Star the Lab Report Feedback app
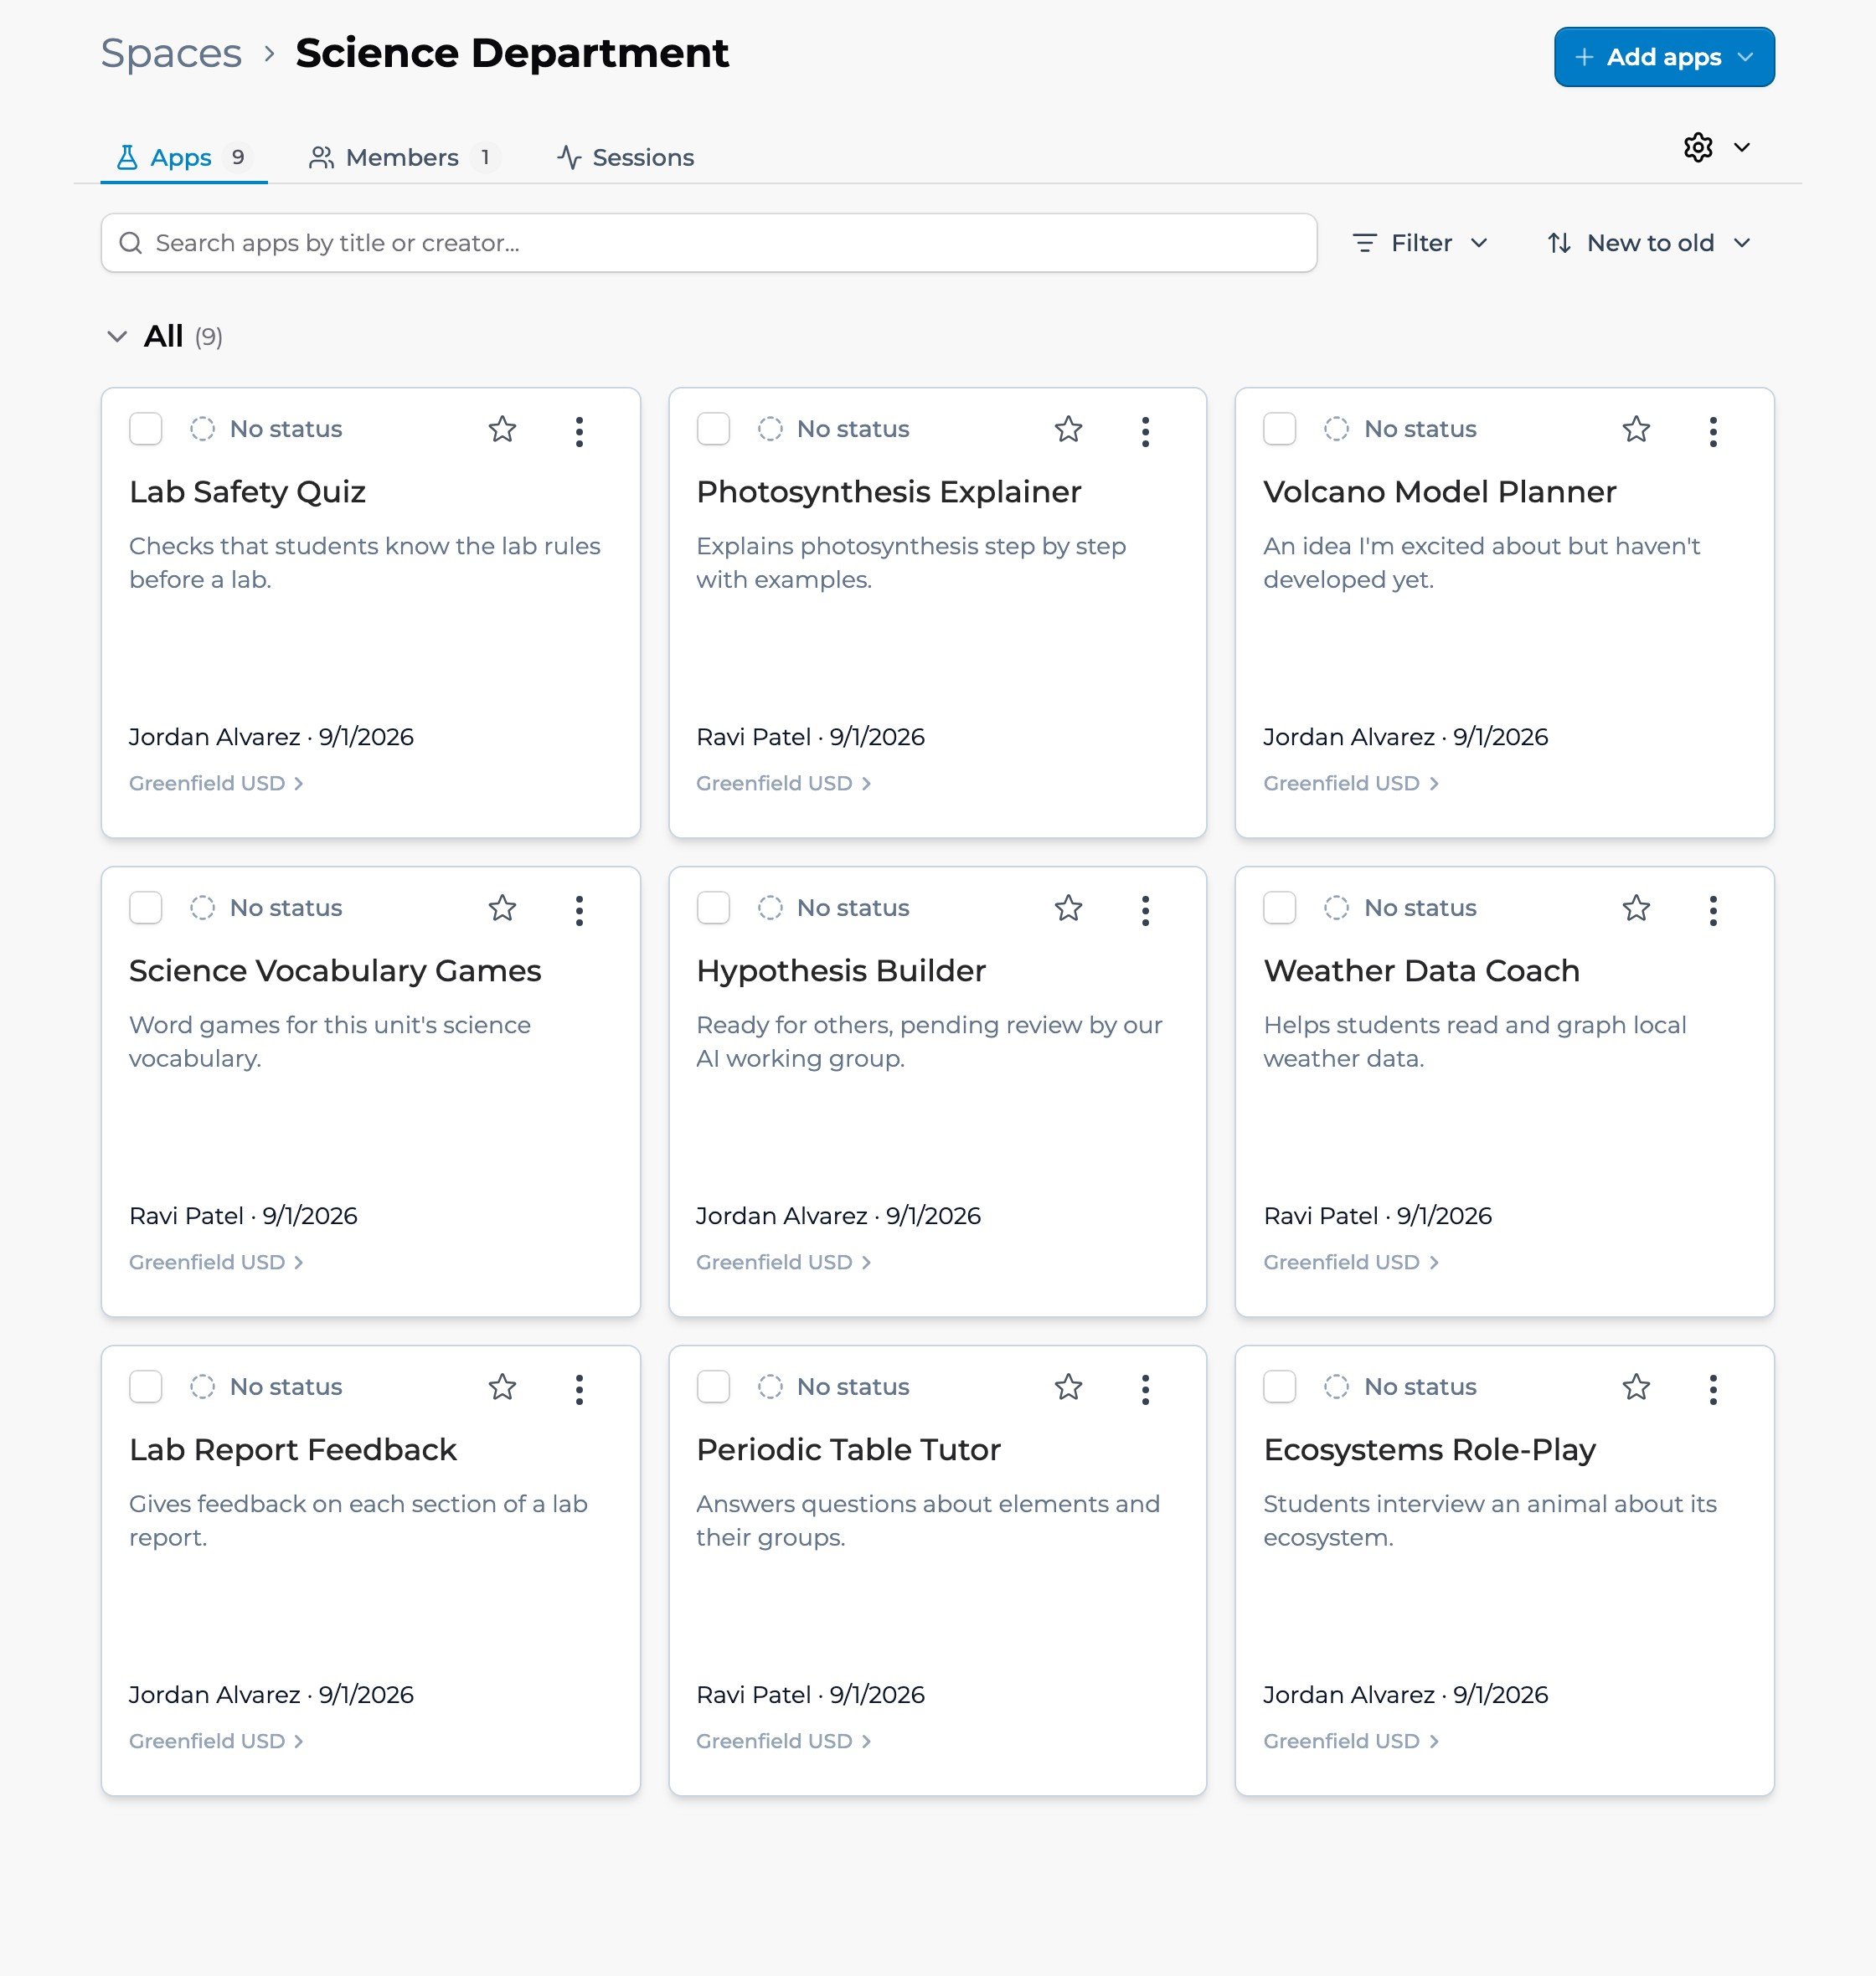Screen dimensions: 1876x1976 502,1387
